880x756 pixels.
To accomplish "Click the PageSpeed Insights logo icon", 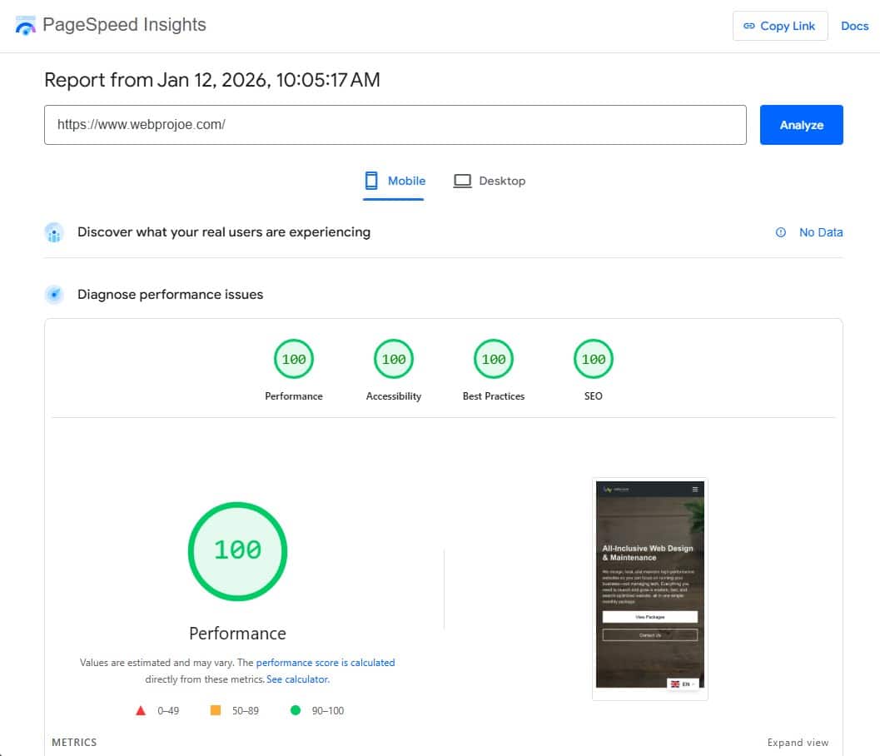I will pos(25,25).
